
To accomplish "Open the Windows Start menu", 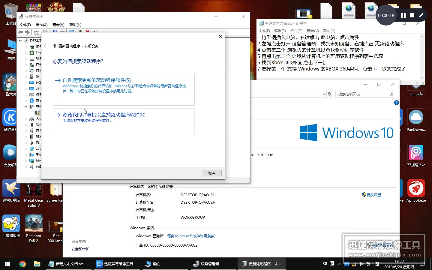I will (x=7, y=264).
